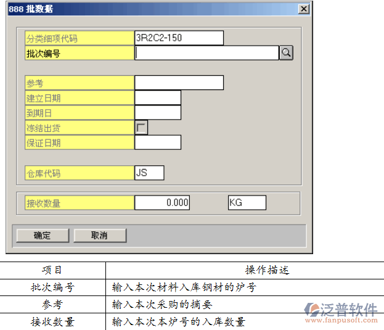
Task: Close the 批数据 dialog window
Action: pyautogui.click(x=304, y=9)
